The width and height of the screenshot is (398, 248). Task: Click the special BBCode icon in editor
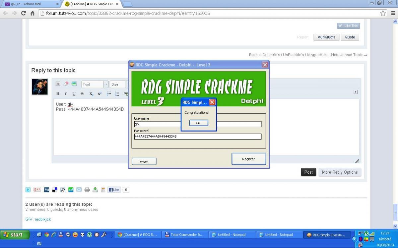pos(74,84)
